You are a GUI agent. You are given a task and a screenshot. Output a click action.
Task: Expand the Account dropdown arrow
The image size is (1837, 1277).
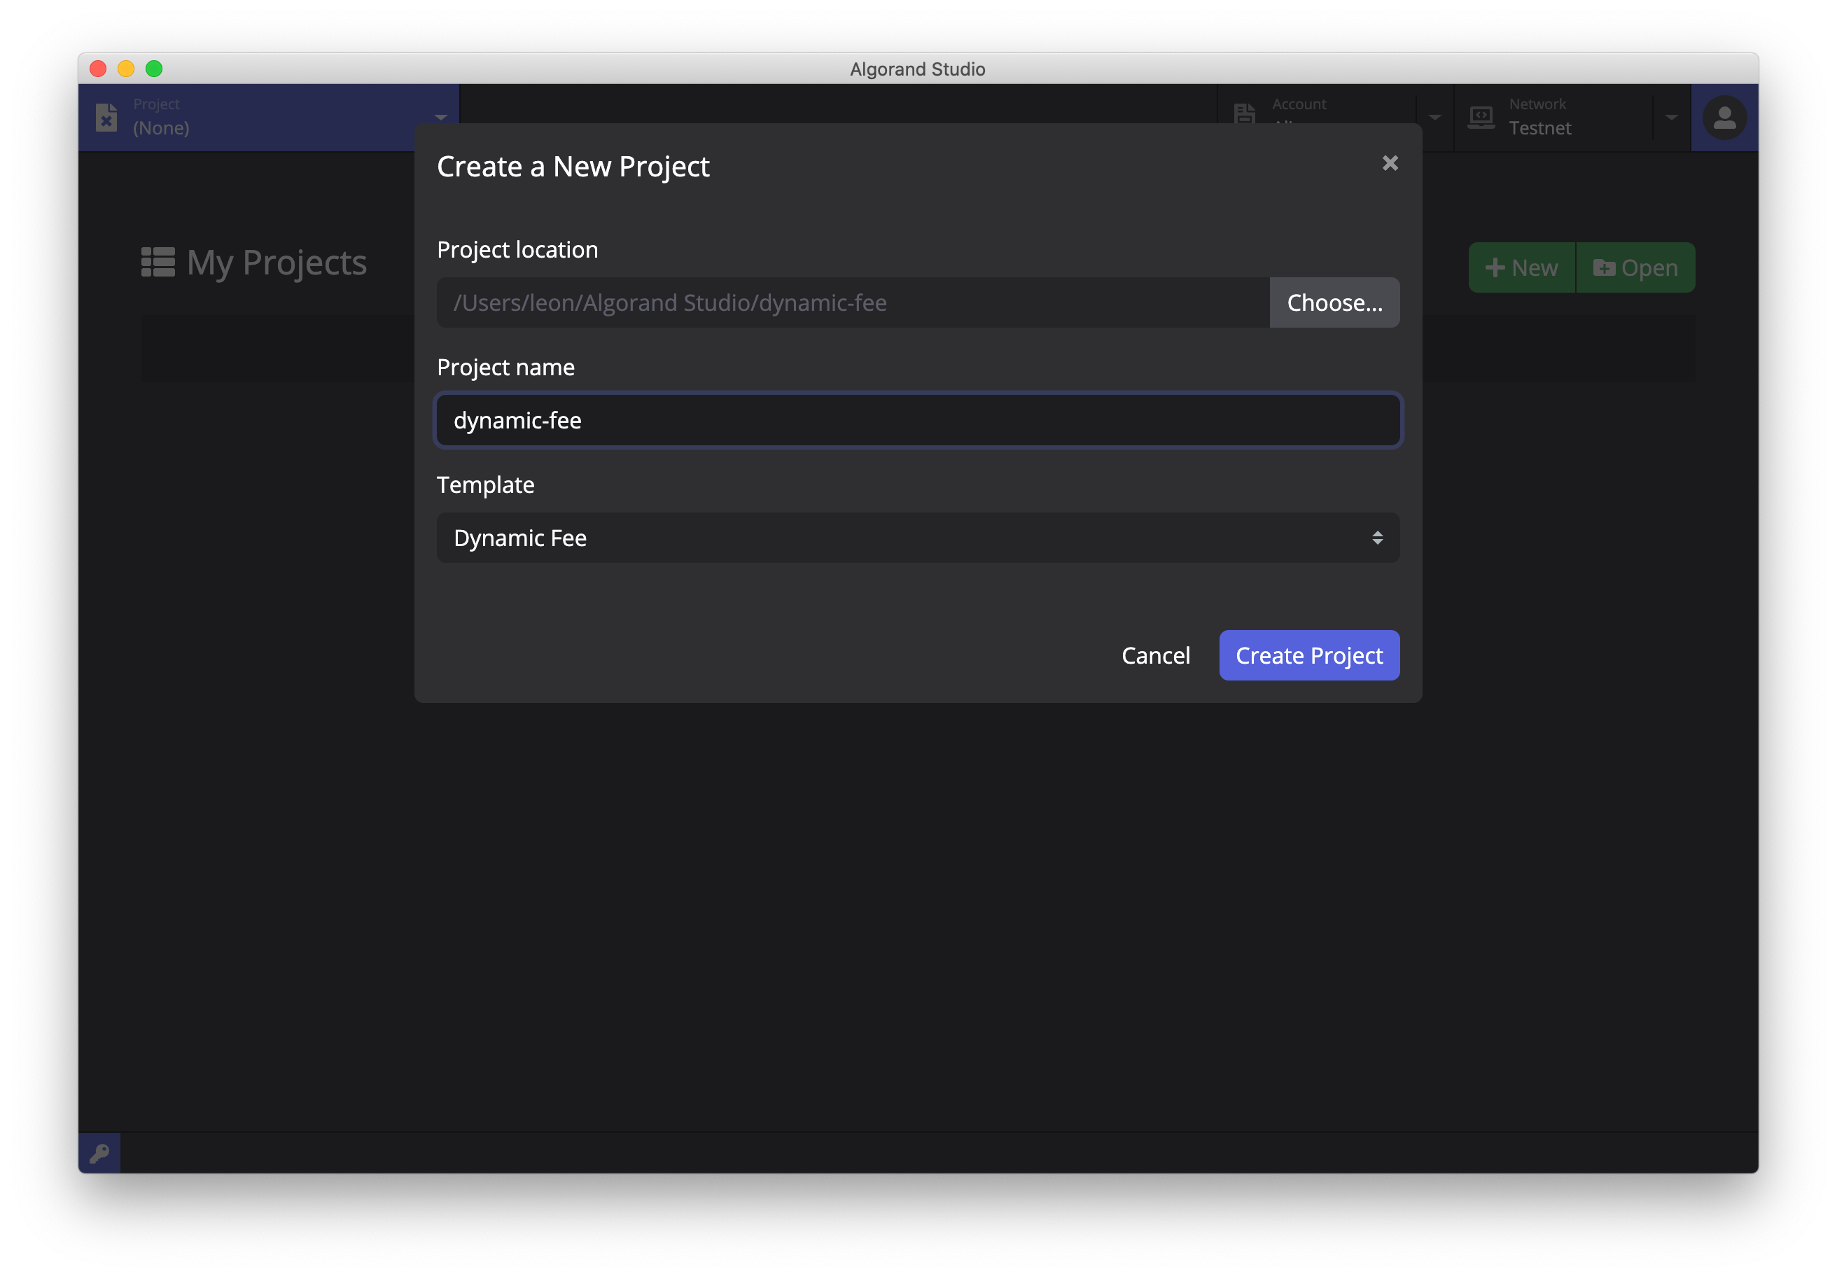1435,118
